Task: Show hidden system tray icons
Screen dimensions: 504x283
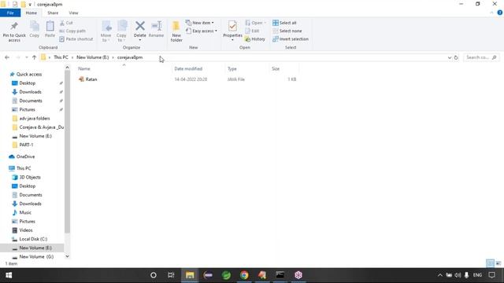Action: (x=439, y=275)
